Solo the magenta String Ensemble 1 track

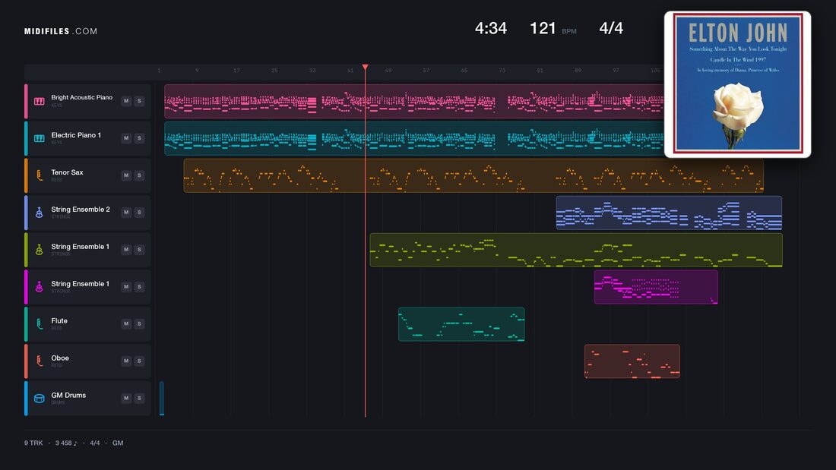pos(139,287)
